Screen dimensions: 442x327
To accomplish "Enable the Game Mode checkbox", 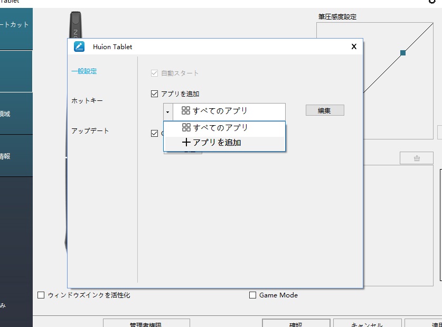I will pos(252,295).
